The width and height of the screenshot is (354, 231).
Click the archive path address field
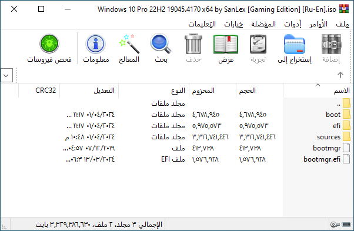pyautogui.click(x=176, y=75)
